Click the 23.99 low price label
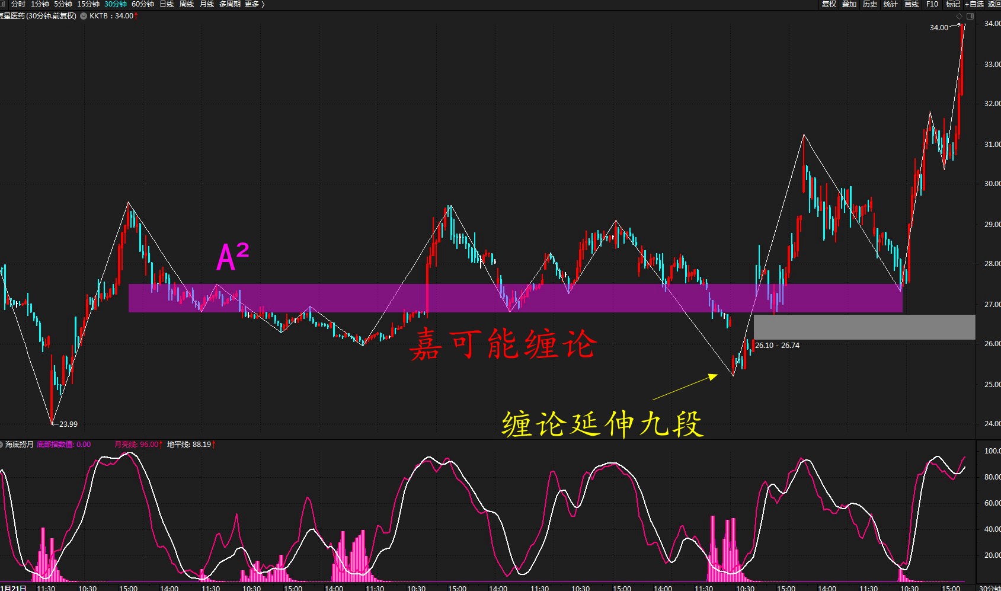 coord(68,424)
